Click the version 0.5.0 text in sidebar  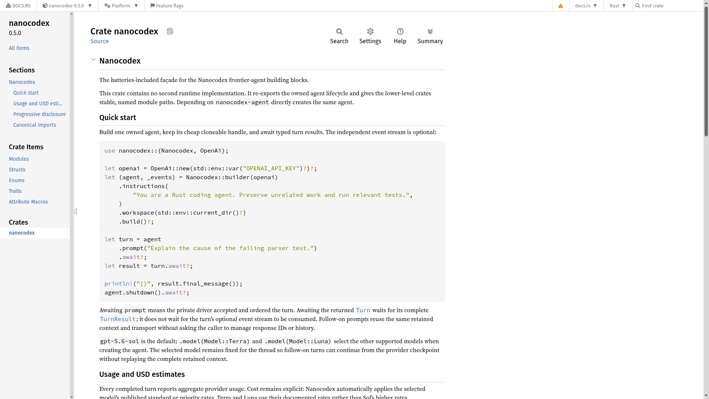click(x=15, y=33)
